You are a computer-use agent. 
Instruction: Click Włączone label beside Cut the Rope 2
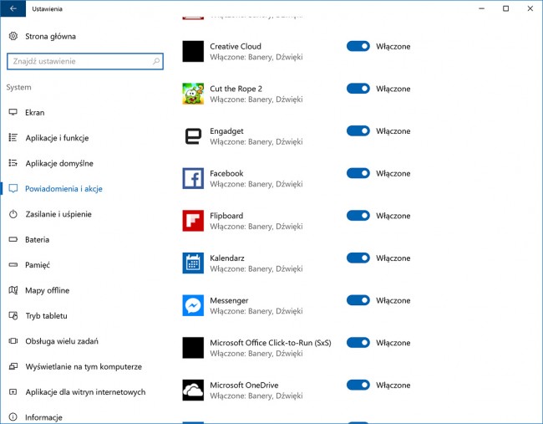coord(393,89)
